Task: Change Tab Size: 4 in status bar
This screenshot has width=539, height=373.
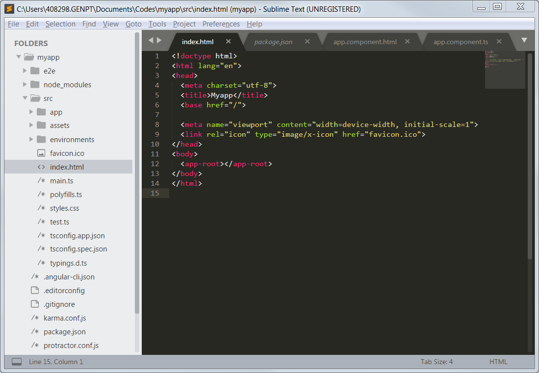Action: click(436, 362)
